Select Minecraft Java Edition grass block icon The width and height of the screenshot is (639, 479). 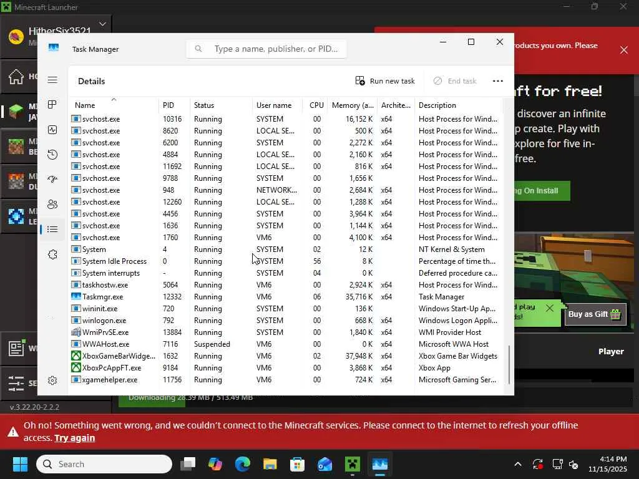pyautogui.click(x=16, y=111)
